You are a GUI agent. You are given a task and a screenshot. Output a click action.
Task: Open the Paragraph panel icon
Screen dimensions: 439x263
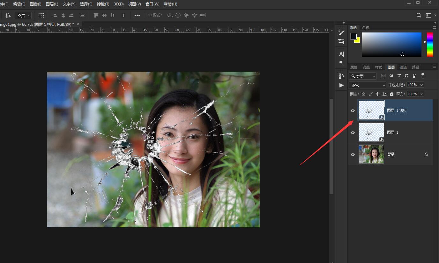coord(341,63)
